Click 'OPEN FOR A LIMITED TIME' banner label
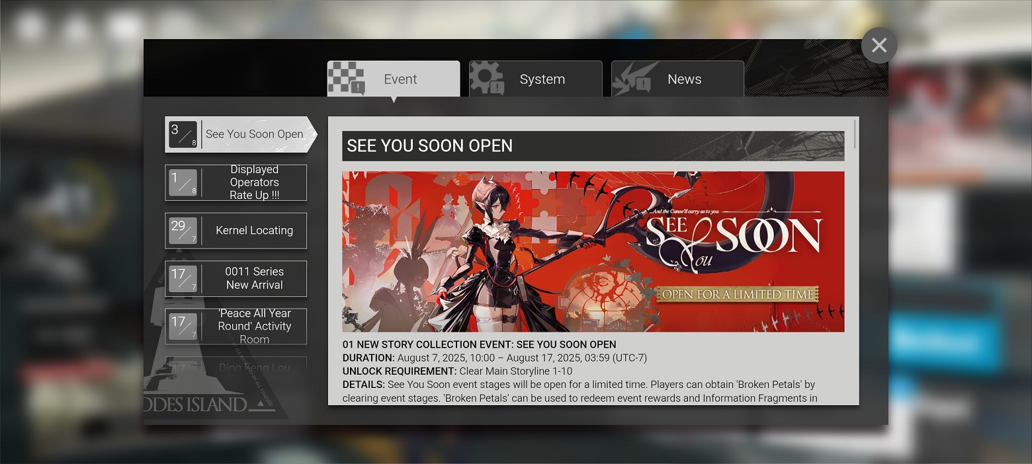Viewport: 1032px width, 464px height. point(738,294)
